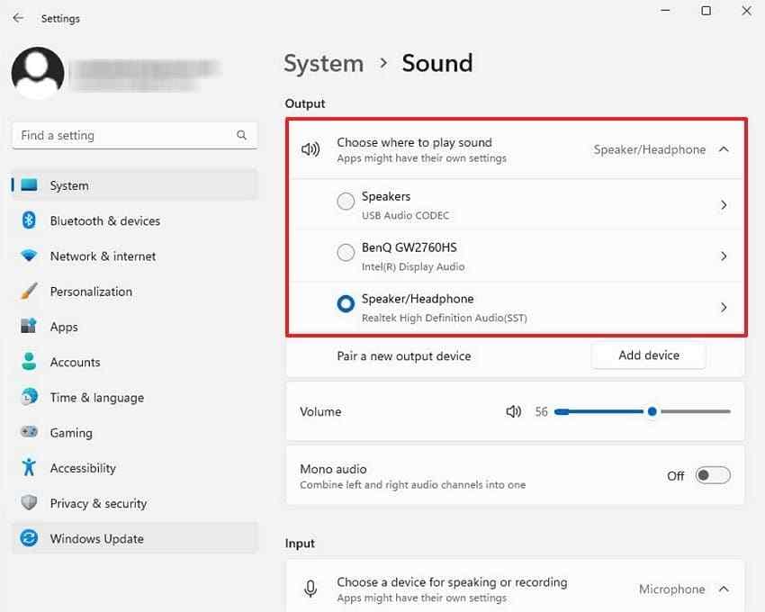This screenshot has height=612, width=765.
Task: Open Accessibility settings
Action: click(x=135, y=467)
